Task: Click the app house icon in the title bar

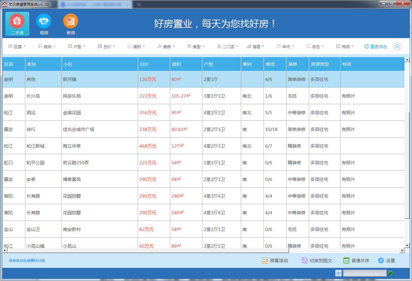Action: [x=5, y=4]
